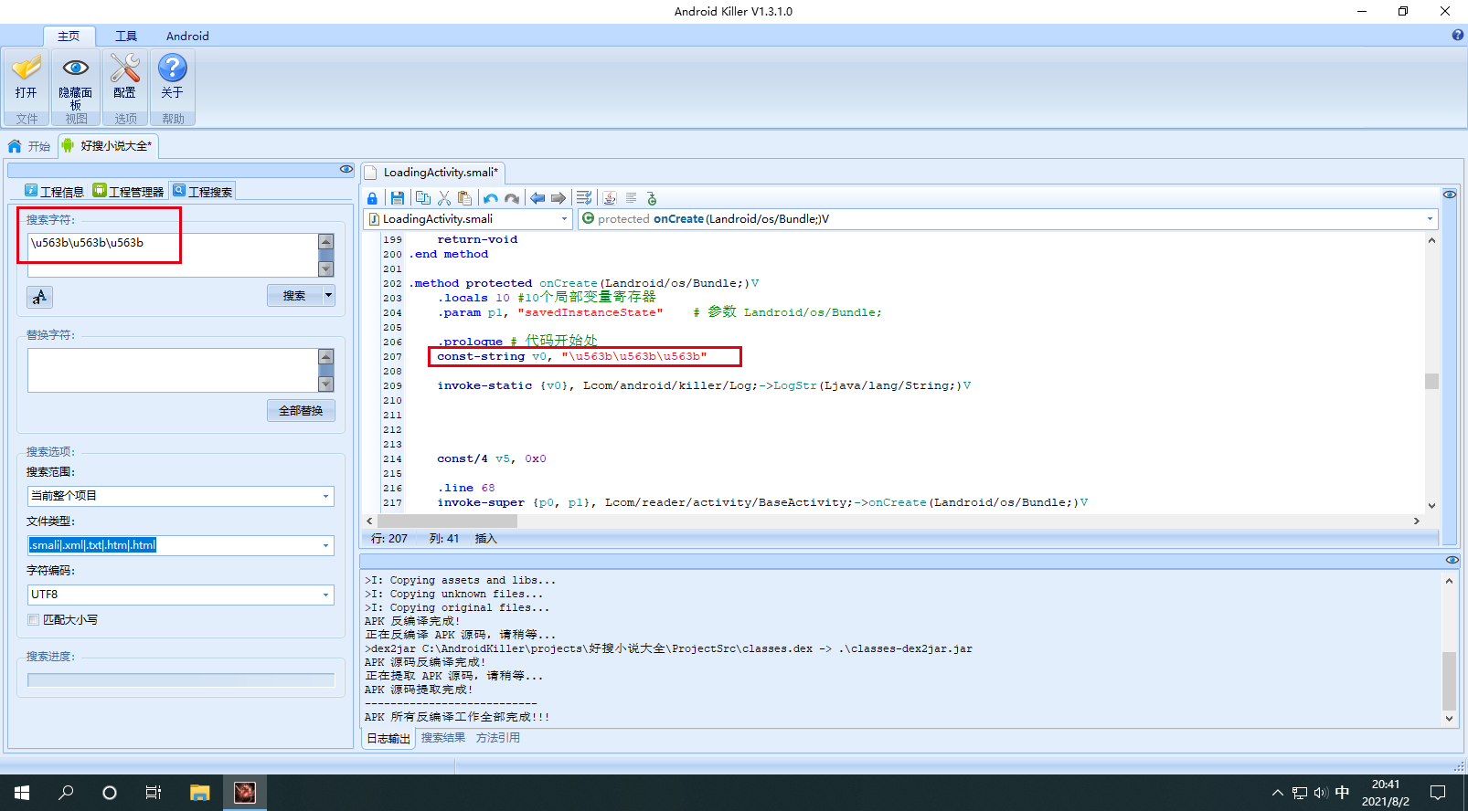The image size is (1468, 811).
Task: Redo using the gray curved arrow
Action: pos(512,198)
